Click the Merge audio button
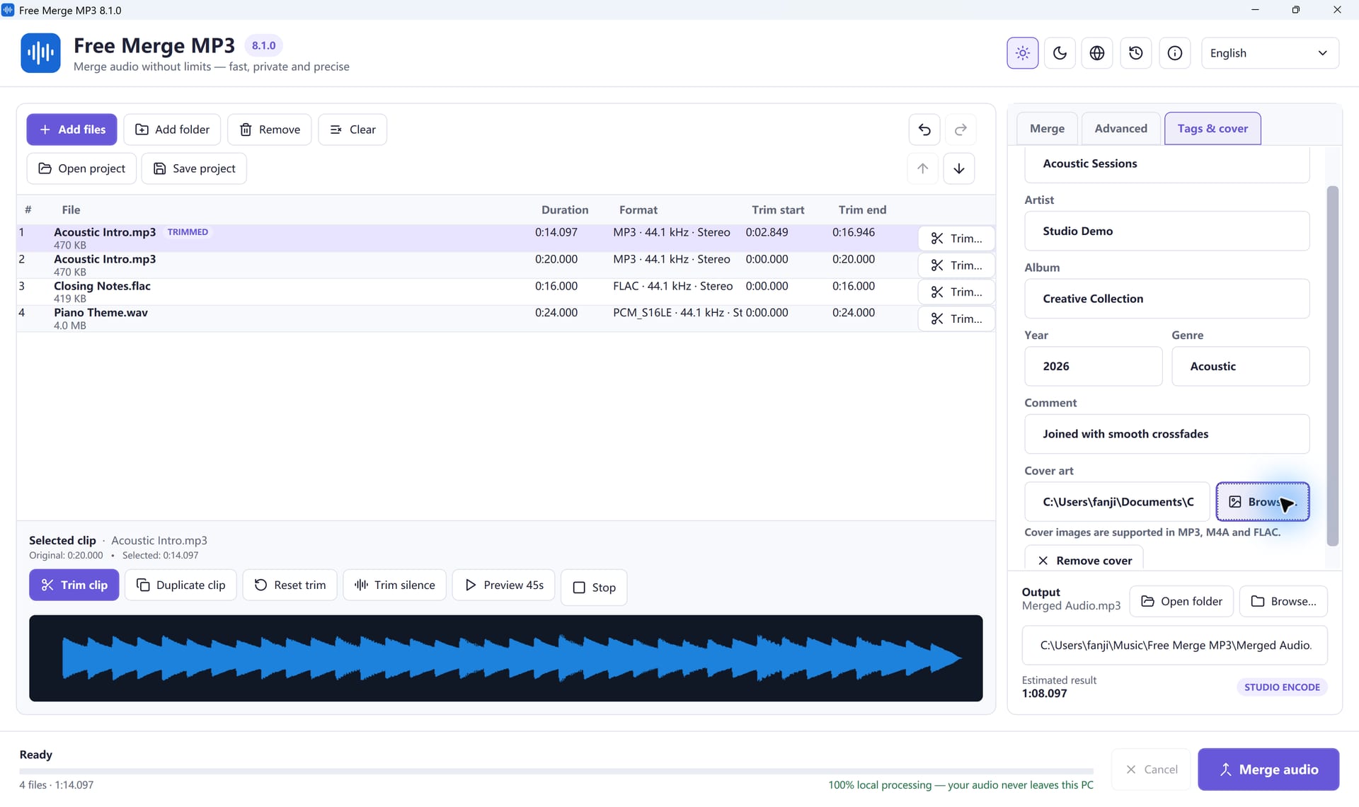Screen dimensions: 1359x807 1268,769
